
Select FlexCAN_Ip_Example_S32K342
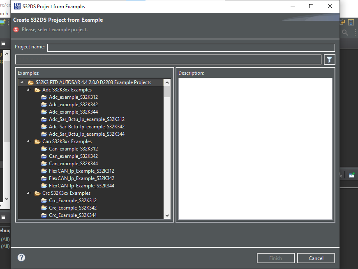coord(81,178)
